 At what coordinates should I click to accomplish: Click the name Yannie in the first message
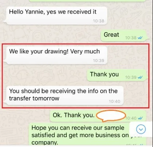point(34,12)
